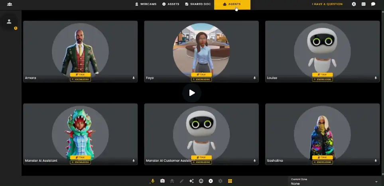The image size is (384, 186).
Task: Select the Assets tab
Action: click(x=171, y=4)
